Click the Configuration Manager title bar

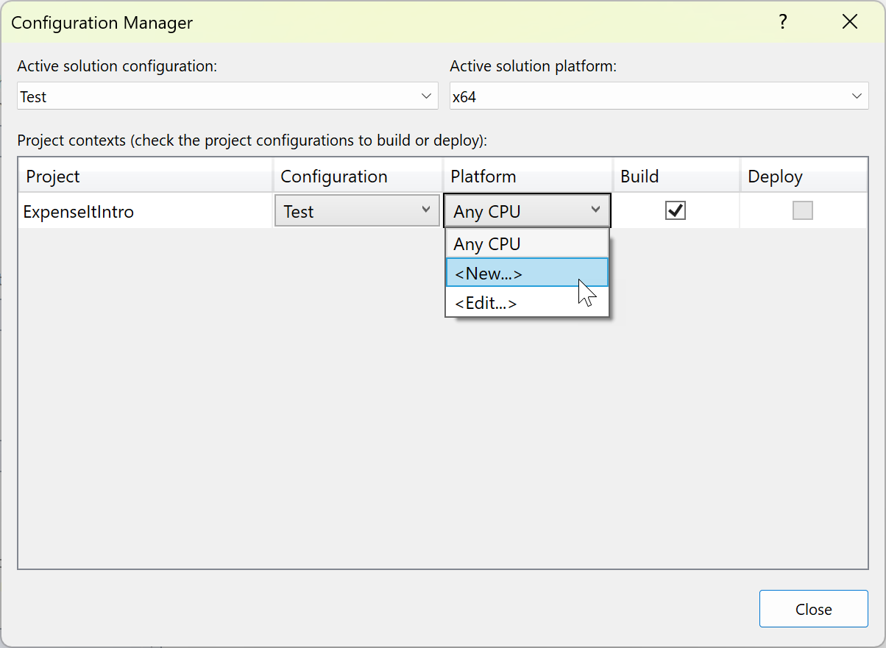(102, 23)
